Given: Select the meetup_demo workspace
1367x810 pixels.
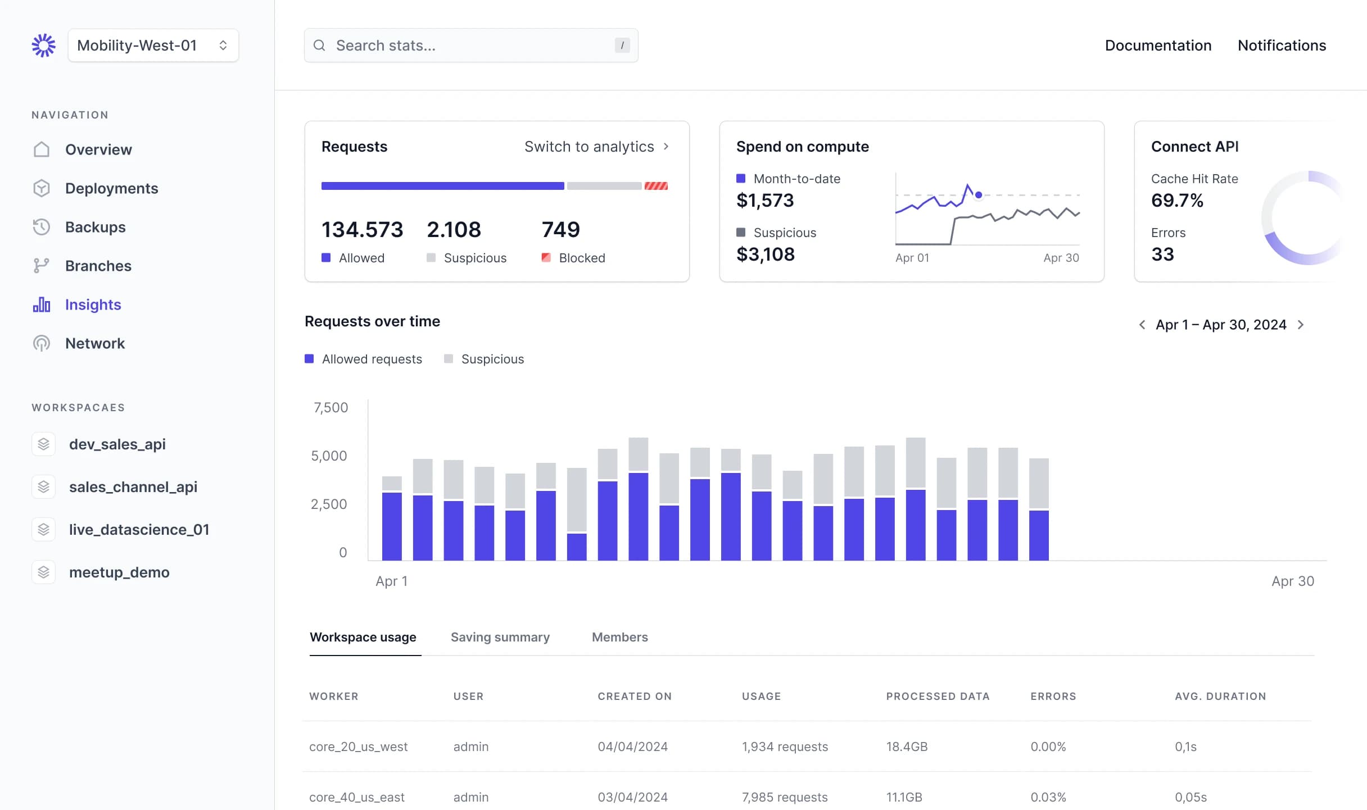Looking at the screenshot, I should pos(119,572).
